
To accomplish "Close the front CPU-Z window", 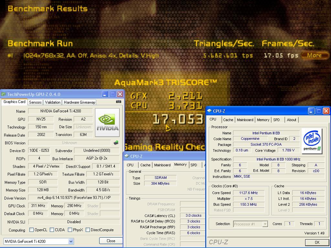I will [326, 111].
